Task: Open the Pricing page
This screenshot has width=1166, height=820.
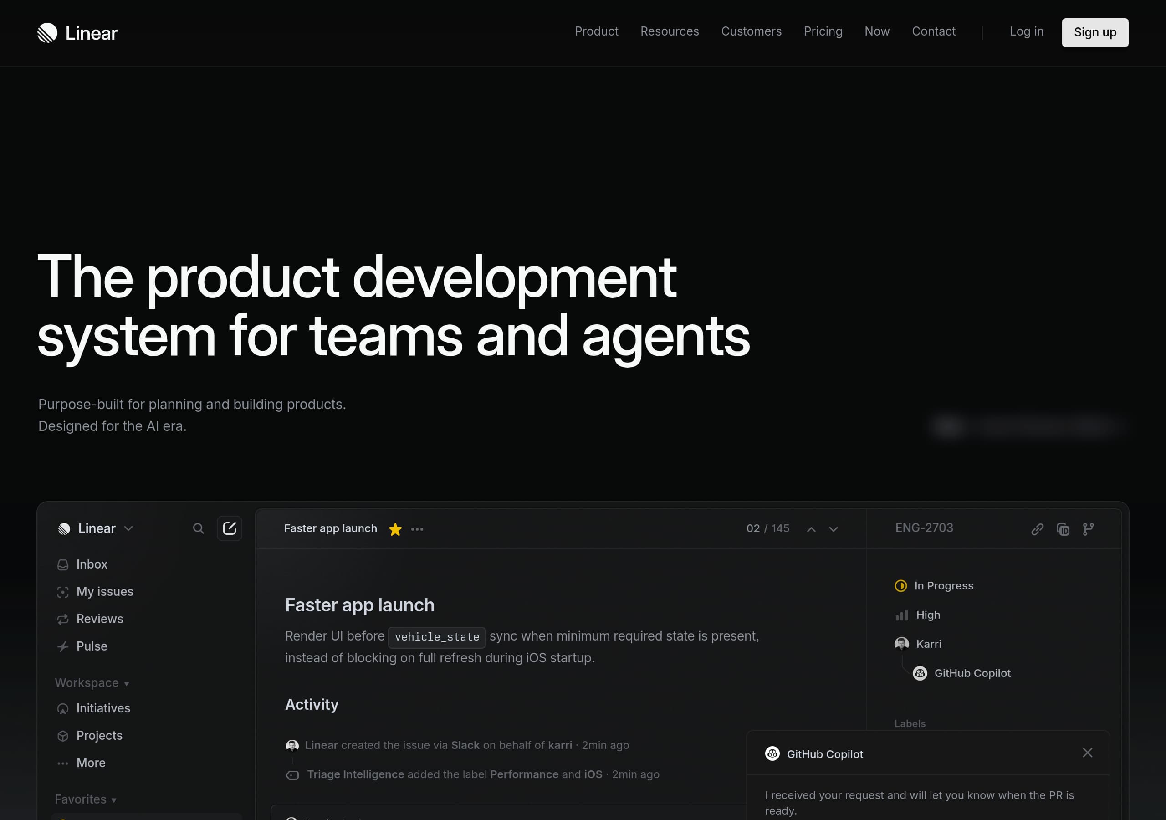Action: pyautogui.click(x=823, y=31)
